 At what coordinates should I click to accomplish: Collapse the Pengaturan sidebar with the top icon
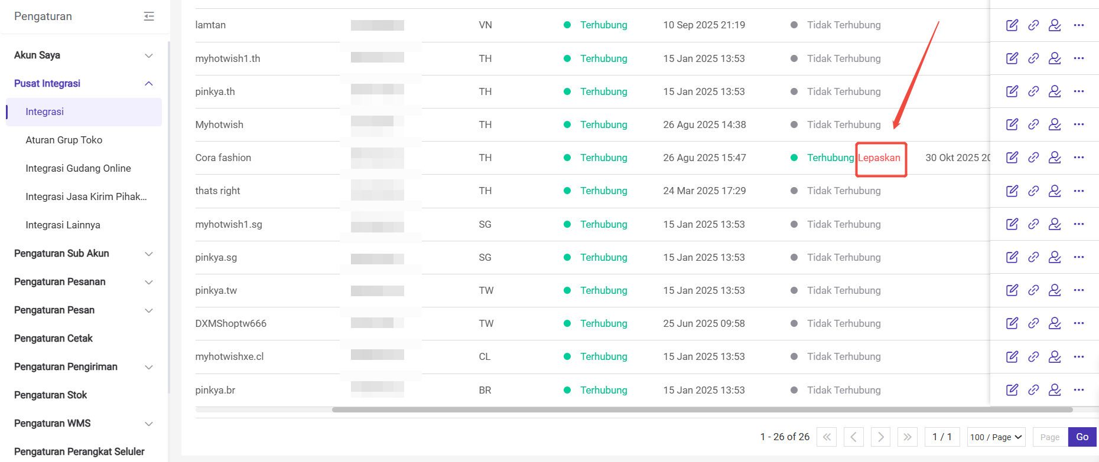(x=149, y=17)
